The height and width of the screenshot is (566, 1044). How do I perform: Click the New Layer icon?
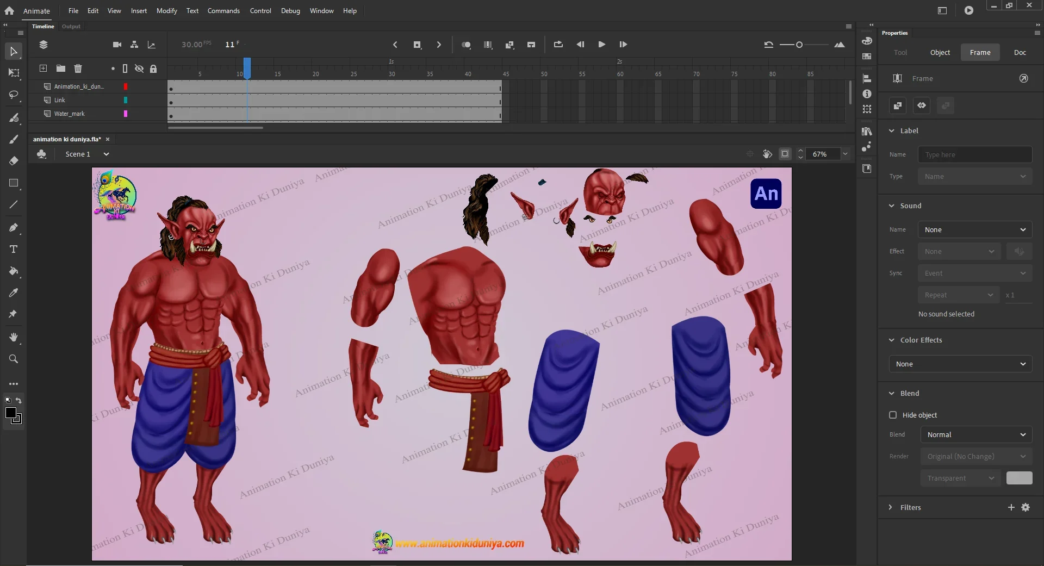(x=43, y=69)
